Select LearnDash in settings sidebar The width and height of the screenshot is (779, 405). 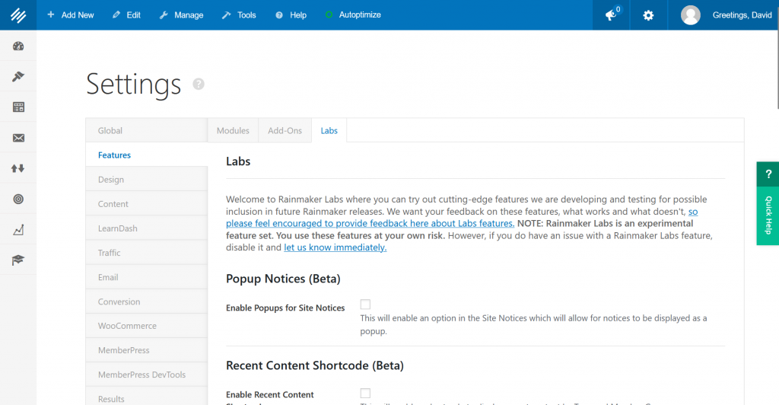147,228
